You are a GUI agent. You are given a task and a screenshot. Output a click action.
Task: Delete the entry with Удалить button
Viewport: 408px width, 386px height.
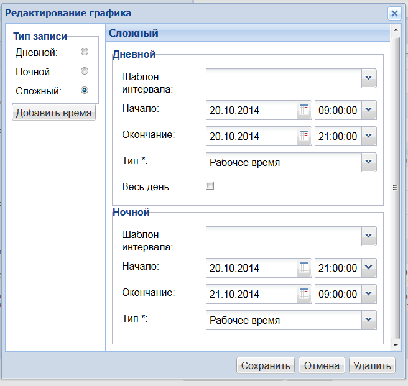coord(372,365)
